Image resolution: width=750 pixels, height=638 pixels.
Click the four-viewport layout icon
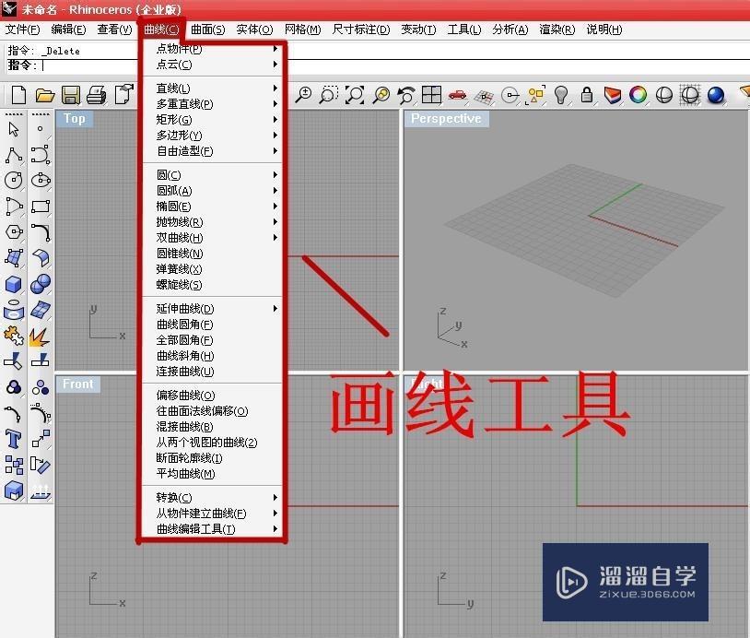coord(431,95)
